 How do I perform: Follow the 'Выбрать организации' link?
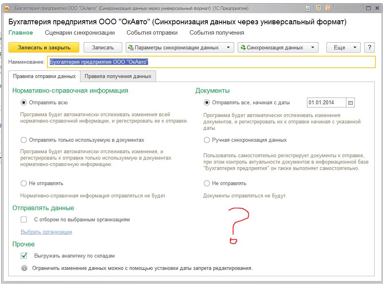(x=46, y=232)
